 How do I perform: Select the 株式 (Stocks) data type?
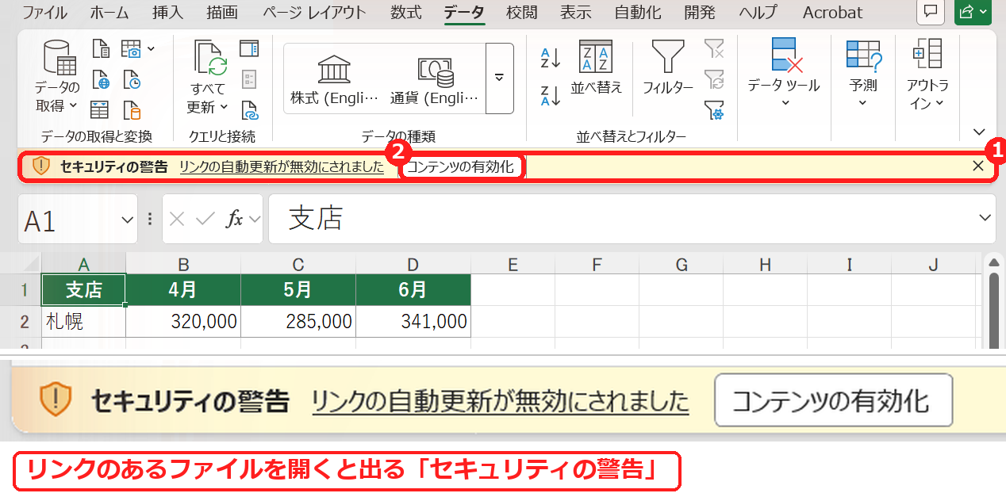334,79
